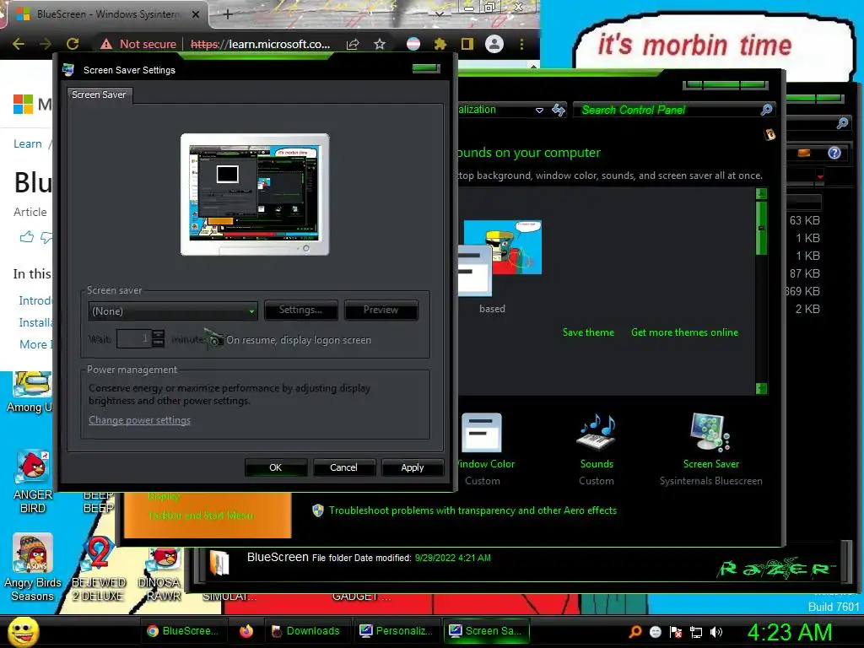Click the 4:23 AM taskbar clock
The width and height of the screenshot is (864, 648).
point(790,632)
